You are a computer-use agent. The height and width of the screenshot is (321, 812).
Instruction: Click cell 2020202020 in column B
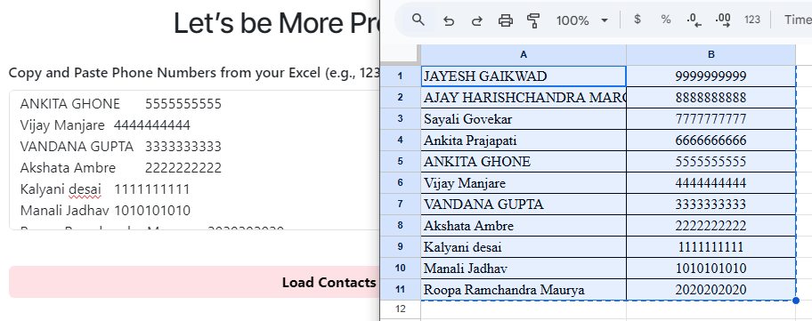[x=711, y=290]
